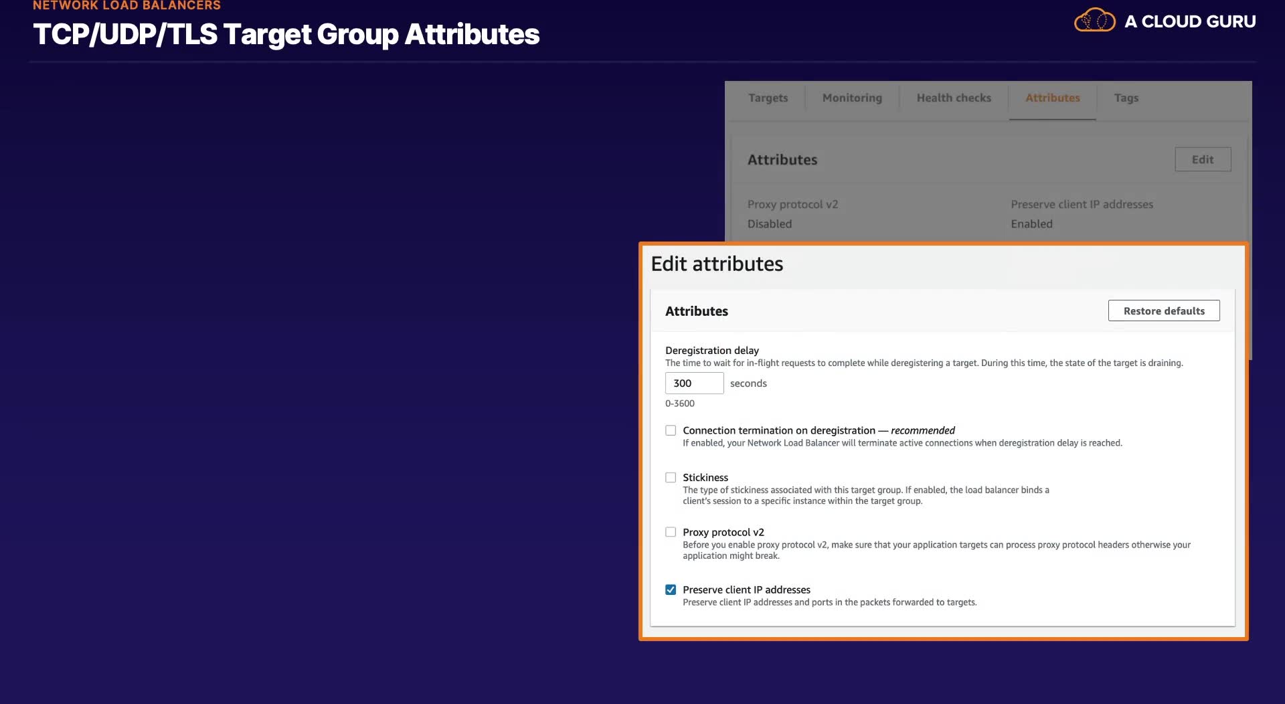Switch to the Tags tab
The height and width of the screenshot is (704, 1285).
tap(1126, 98)
